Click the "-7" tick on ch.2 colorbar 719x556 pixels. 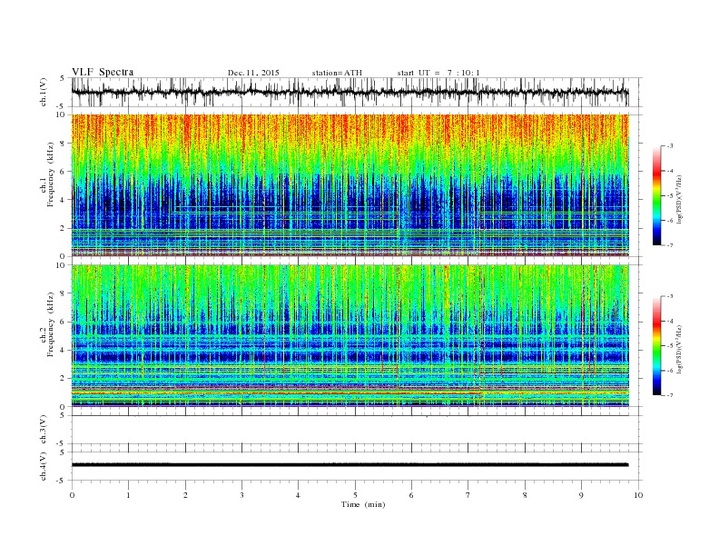pyautogui.click(x=669, y=395)
